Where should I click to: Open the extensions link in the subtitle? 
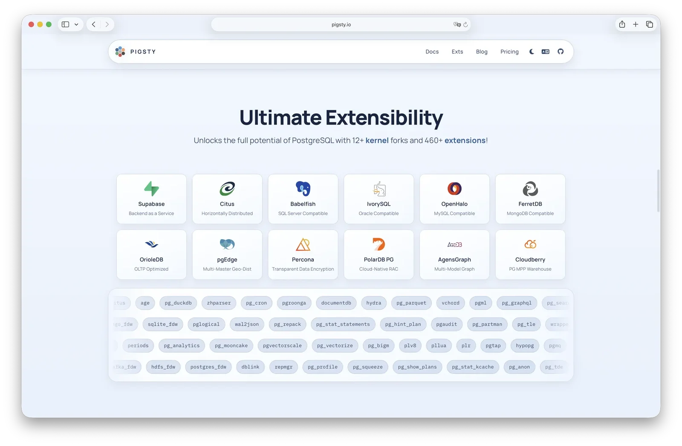[465, 140]
